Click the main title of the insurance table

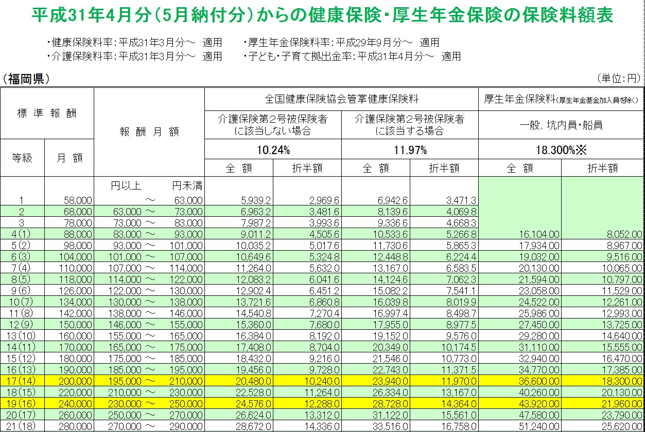pos(322,15)
